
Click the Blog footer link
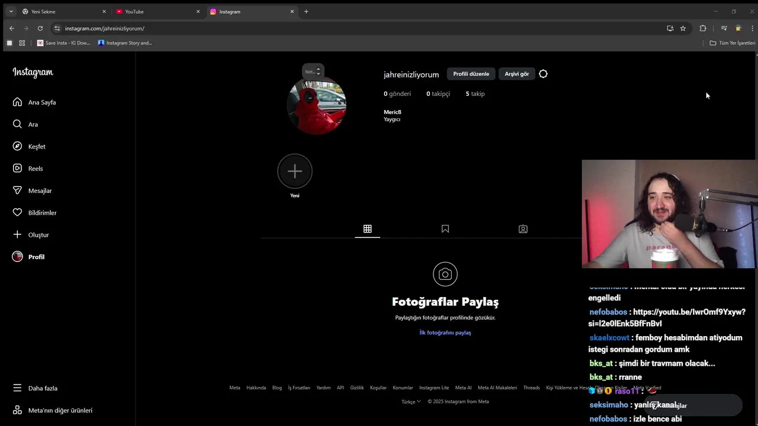277,388
